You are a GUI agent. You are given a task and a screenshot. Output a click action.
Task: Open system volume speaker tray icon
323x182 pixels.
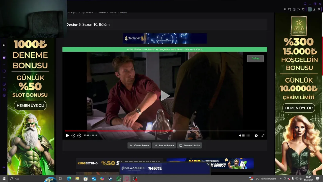click(301, 179)
